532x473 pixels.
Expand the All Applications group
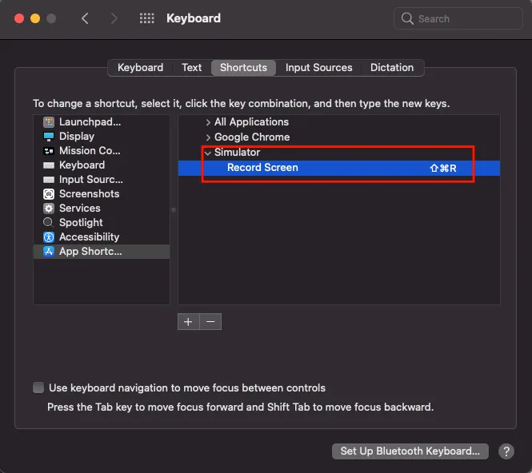coord(208,122)
